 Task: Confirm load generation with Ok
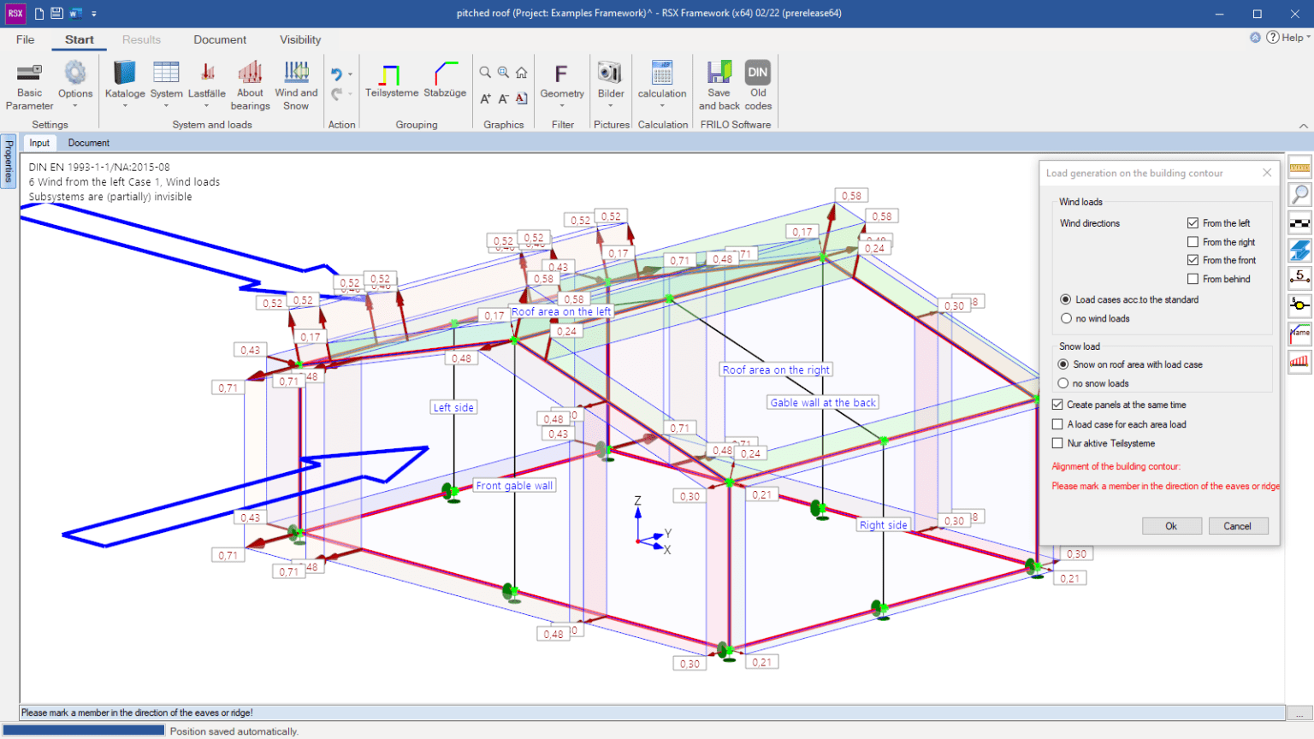(1171, 526)
